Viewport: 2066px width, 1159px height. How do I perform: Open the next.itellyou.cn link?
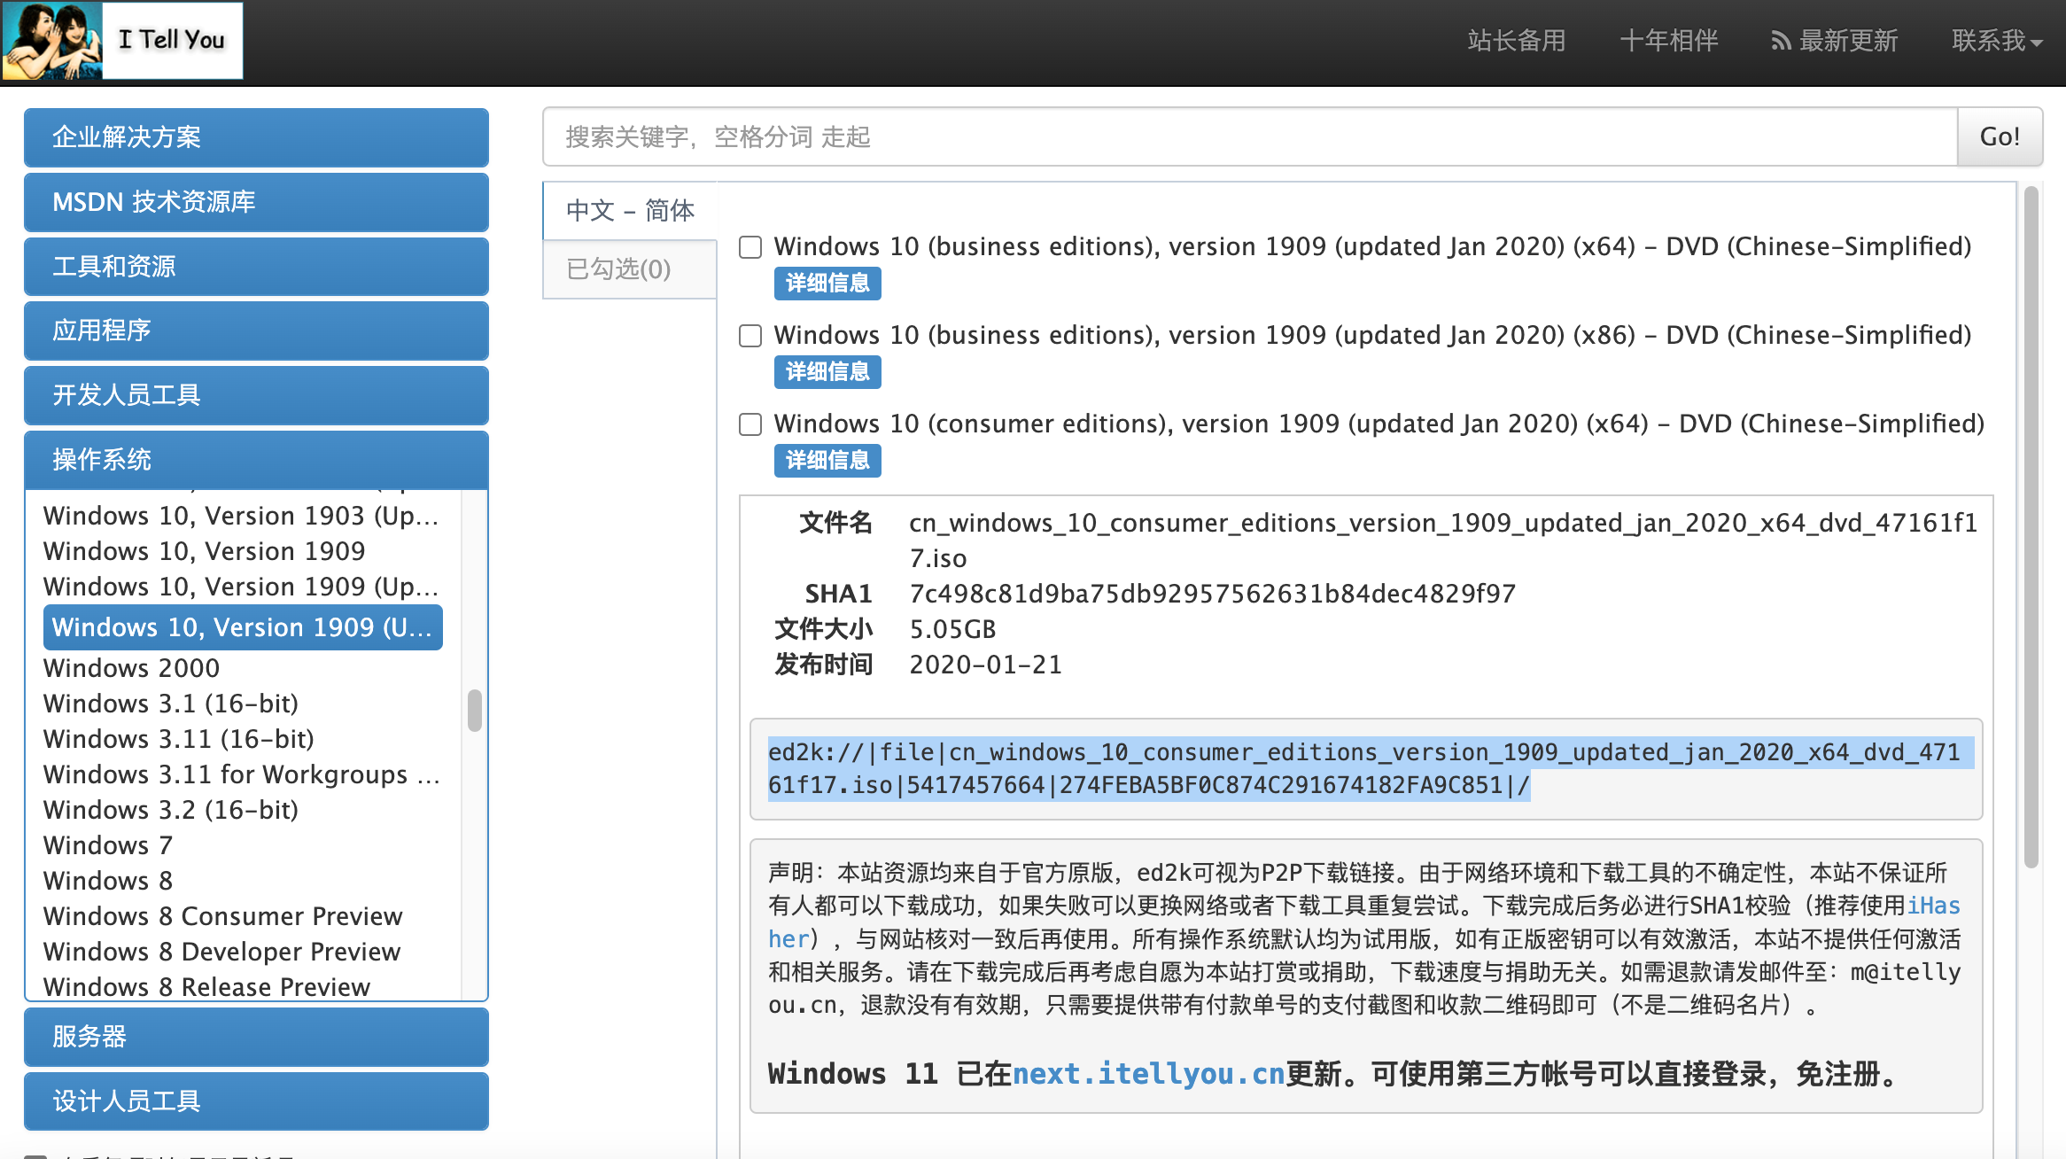[1148, 1074]
